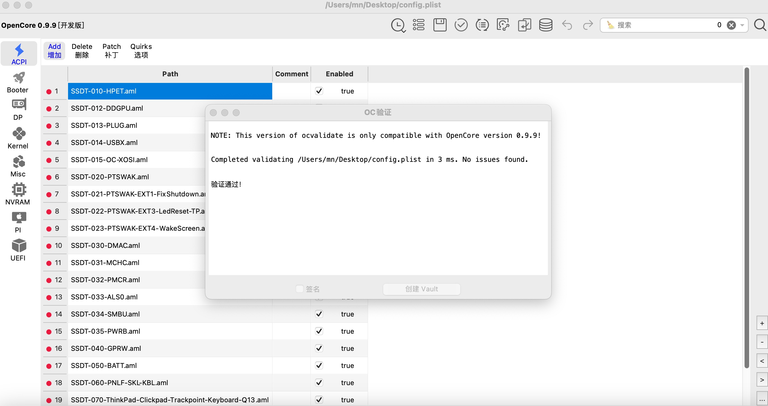Open the ACPI section in sidebar
The width and height of the screenshot is (768, 406).
coord(19,54)
